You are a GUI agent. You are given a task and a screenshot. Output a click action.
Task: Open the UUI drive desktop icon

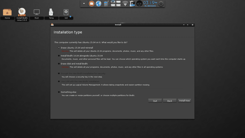[x=66, y=14]
